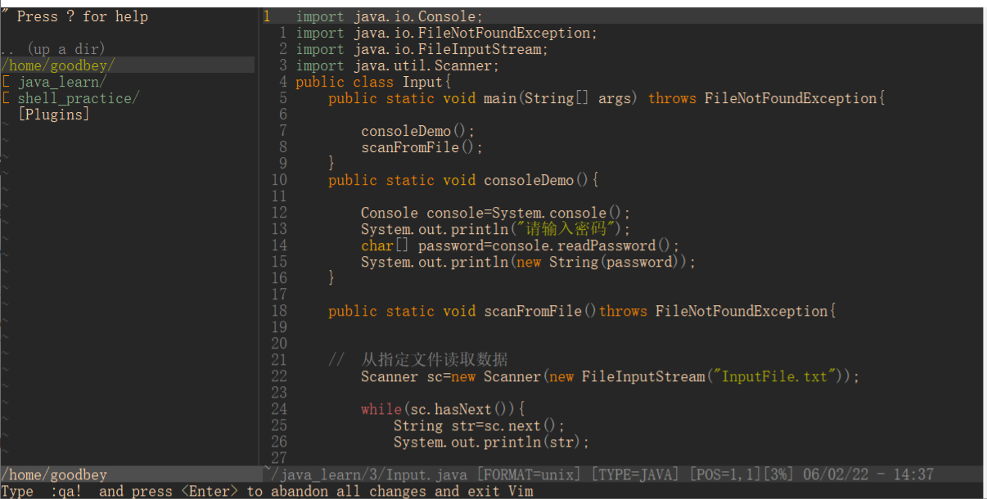Click the 'scanFromFile();' call on line 8

(422, 147)
